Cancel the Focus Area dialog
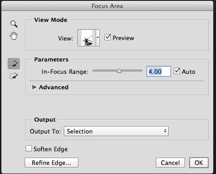Screen dimensions: 216x174 170,163
